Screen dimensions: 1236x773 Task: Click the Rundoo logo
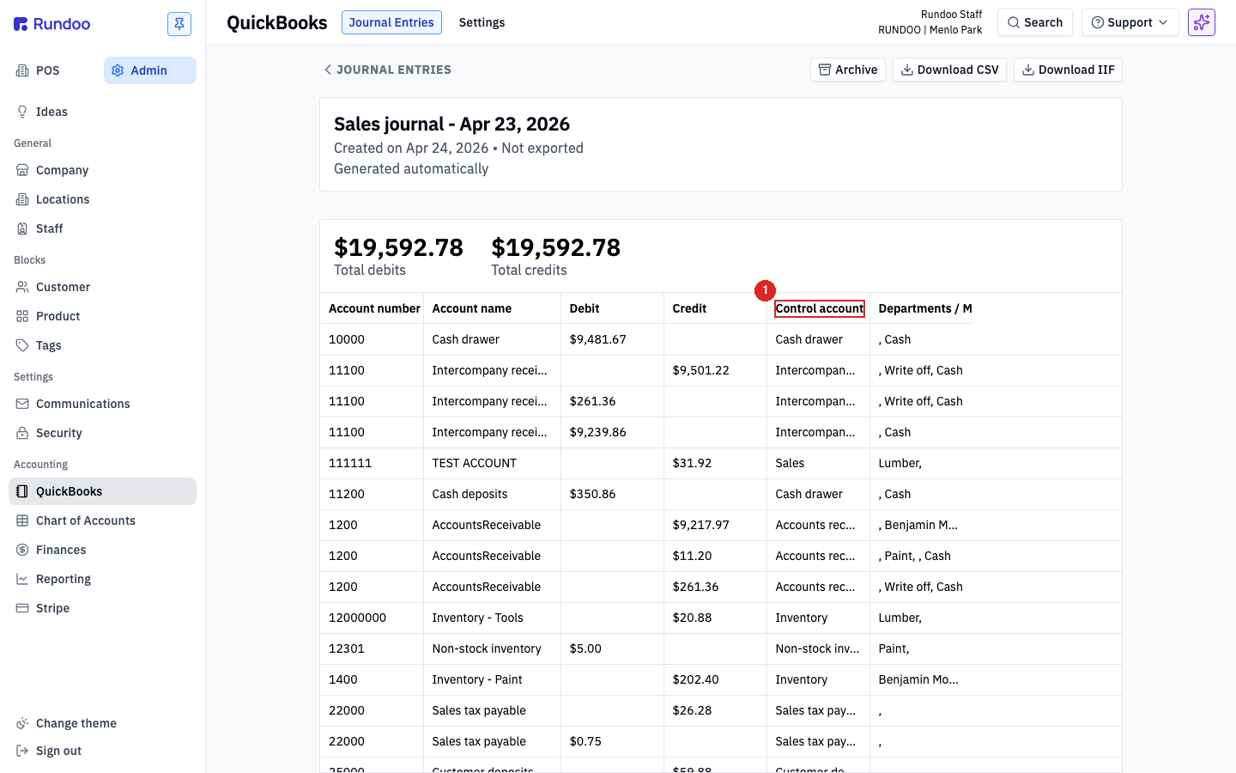(51, 24)
